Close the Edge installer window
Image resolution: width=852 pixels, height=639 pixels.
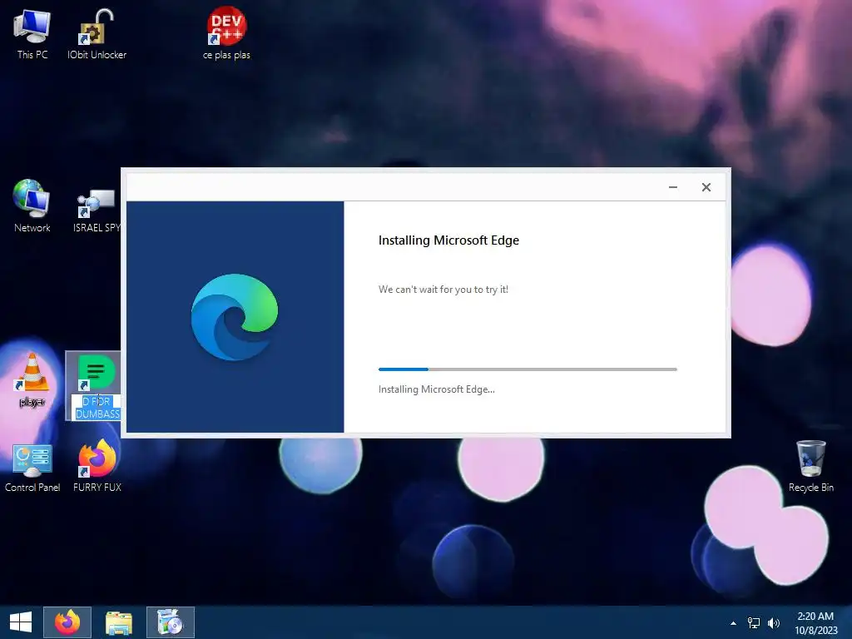click(706, 187)
